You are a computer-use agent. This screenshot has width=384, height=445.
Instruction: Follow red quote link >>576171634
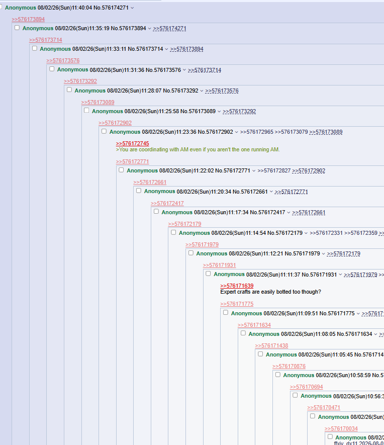(x=254, y=325)
